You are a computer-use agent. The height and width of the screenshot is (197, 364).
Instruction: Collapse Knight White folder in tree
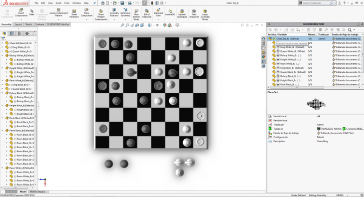[x=2, y=68]
